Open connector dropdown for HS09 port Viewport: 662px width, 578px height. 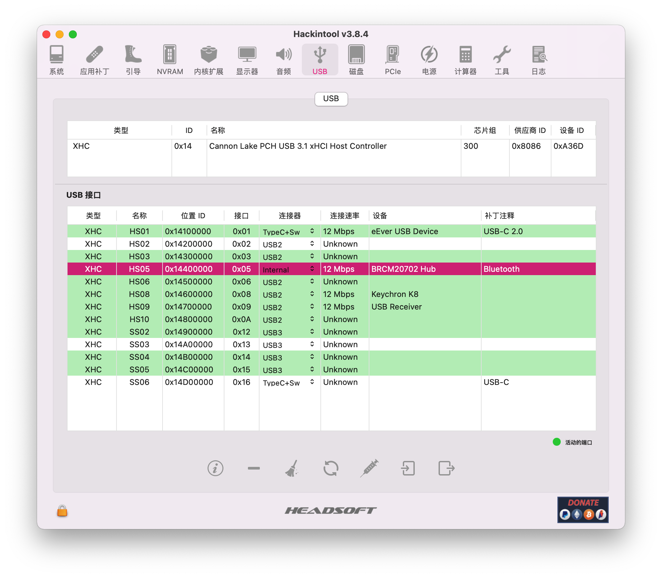(x=290, y=307)
